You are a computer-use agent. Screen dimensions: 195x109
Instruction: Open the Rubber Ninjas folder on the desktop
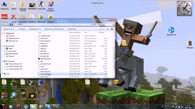click(23, 84)
